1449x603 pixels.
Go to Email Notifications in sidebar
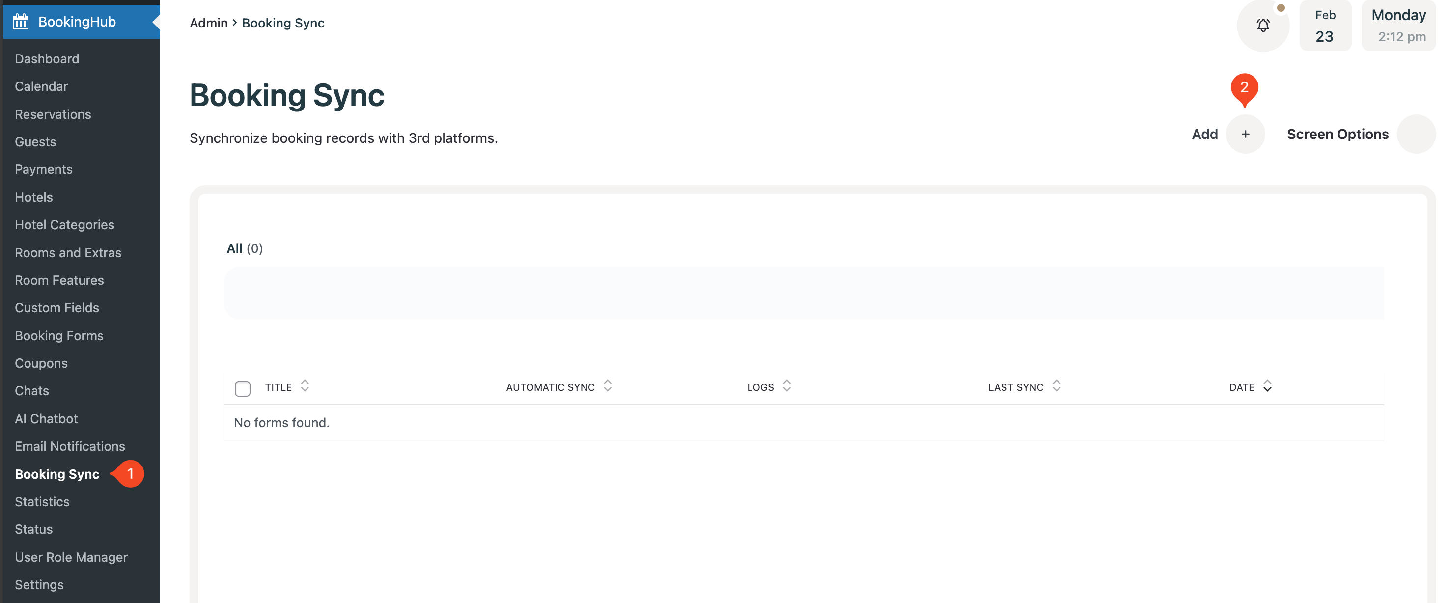(x=70, y=446)
